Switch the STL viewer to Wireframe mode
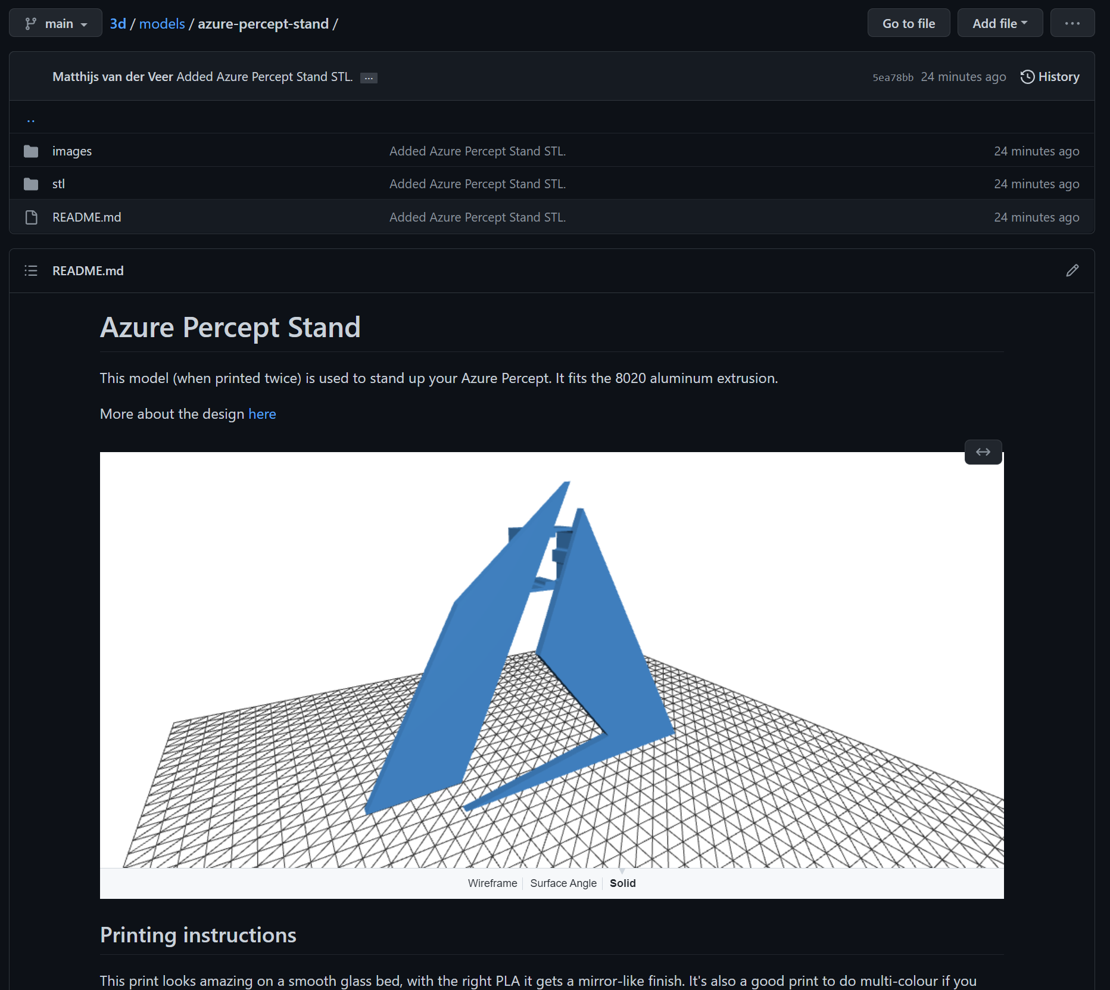 [492, 883]
